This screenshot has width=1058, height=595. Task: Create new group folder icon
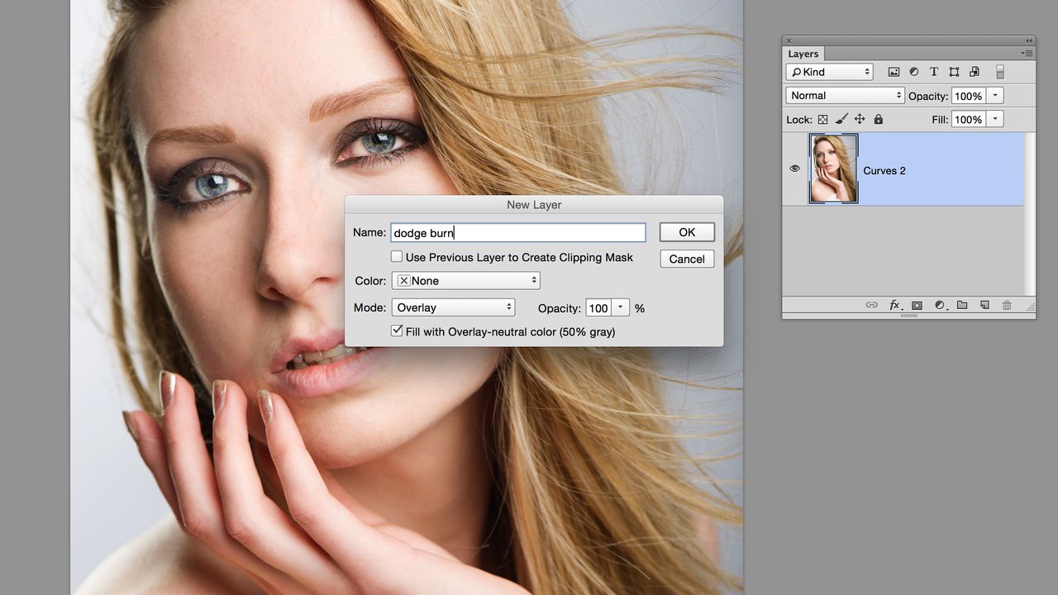[962, 305]
